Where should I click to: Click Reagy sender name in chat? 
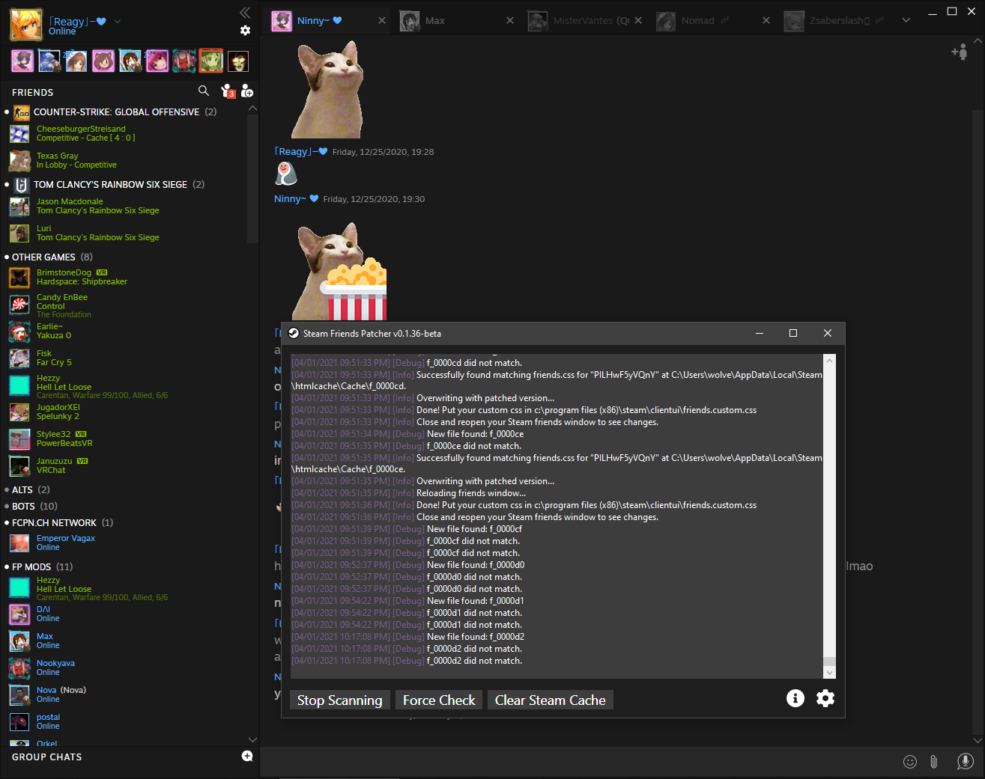[x=301, y=152]
